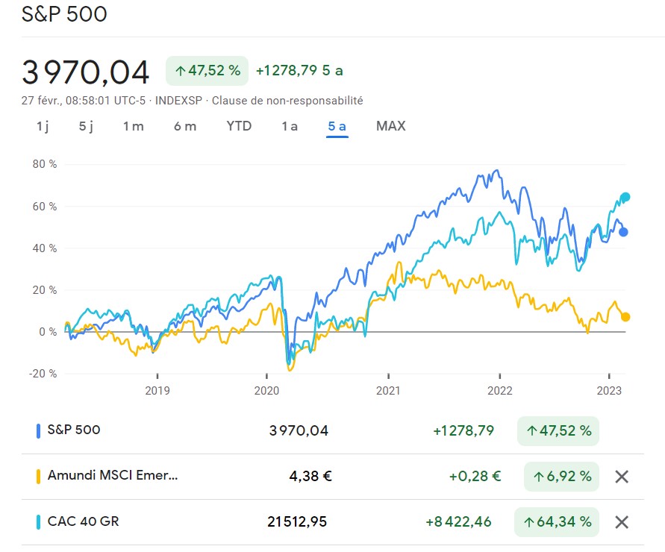Switch to the 6 m range
Screen dimensions: 665x552
coord(185,126)
